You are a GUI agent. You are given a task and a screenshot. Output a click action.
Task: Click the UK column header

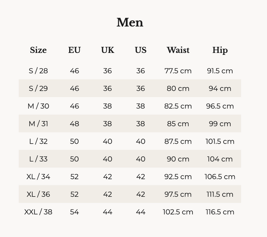click(x=108, y=50)
